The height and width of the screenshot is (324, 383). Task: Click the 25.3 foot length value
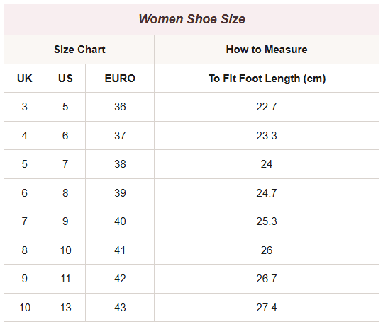pos(267,221)
